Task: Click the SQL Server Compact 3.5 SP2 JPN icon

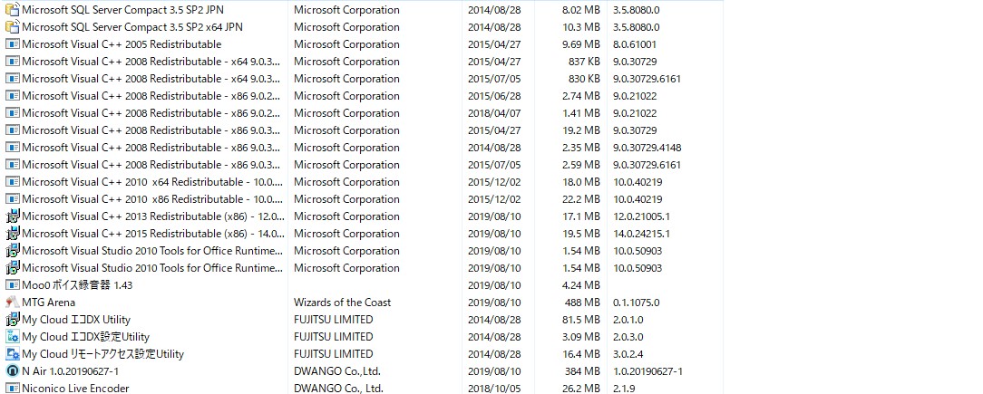Action: (13, 10)
